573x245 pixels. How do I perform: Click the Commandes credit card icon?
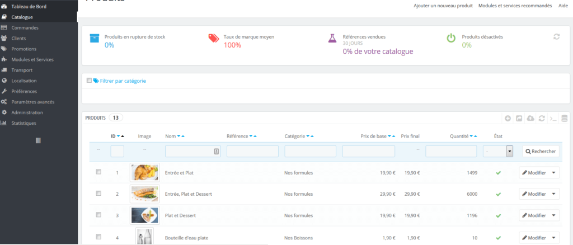click(4, 28)
